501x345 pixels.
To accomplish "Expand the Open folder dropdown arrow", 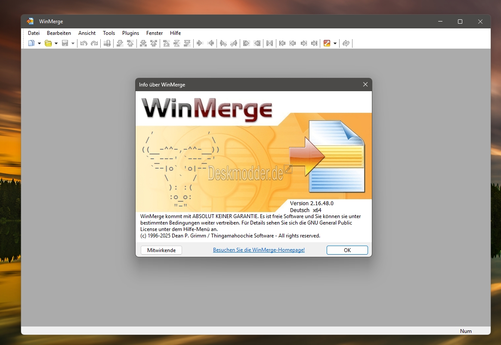I will 56,43.
